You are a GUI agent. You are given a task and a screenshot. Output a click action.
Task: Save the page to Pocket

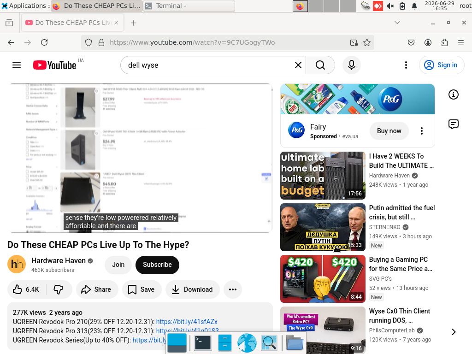pos(411,42)
